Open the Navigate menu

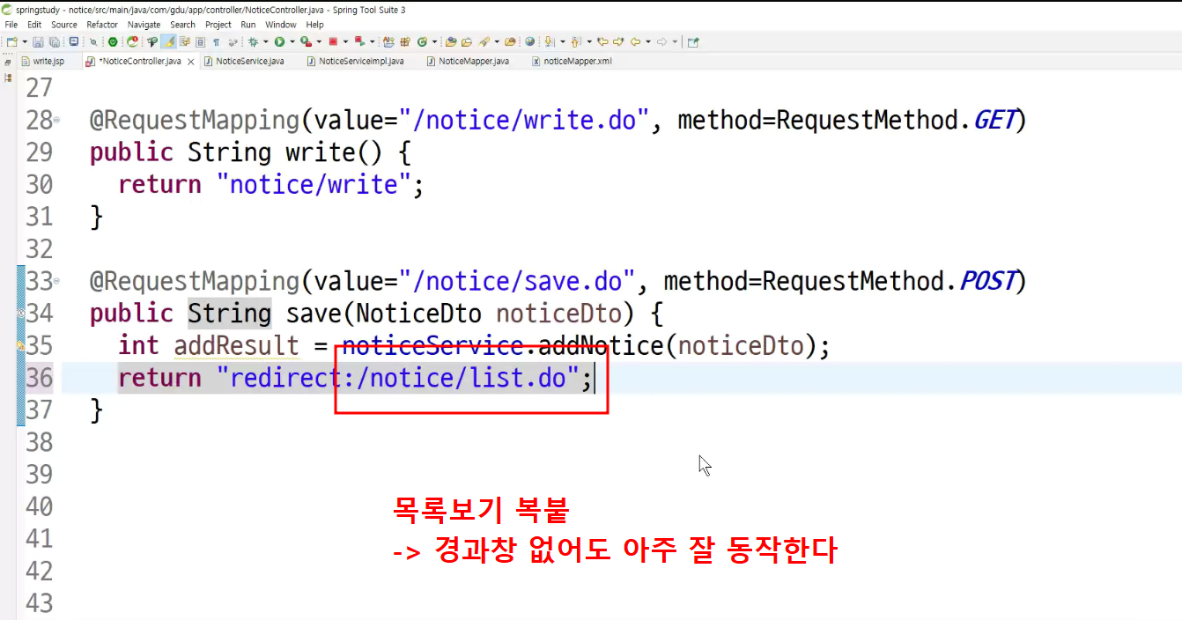(x=144, y=25)
